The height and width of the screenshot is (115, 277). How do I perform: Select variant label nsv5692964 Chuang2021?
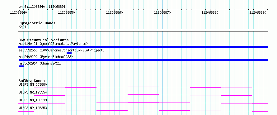pyautogui.click(x=40, y=63)
